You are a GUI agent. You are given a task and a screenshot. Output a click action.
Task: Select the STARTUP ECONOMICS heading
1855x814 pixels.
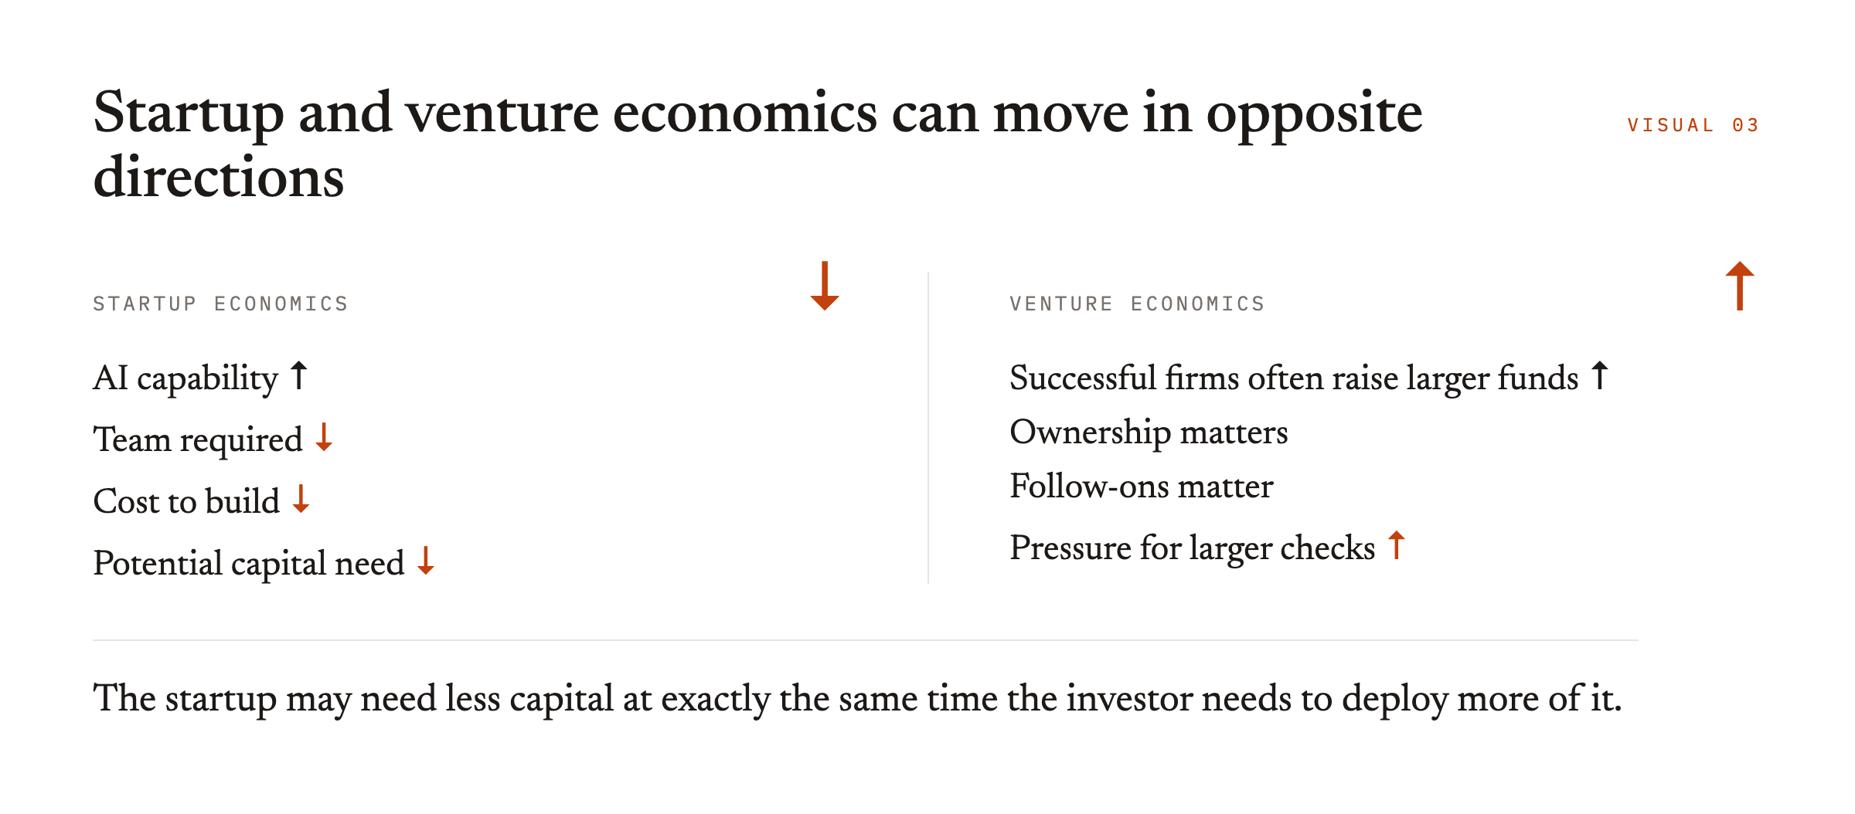pos(220,304)
